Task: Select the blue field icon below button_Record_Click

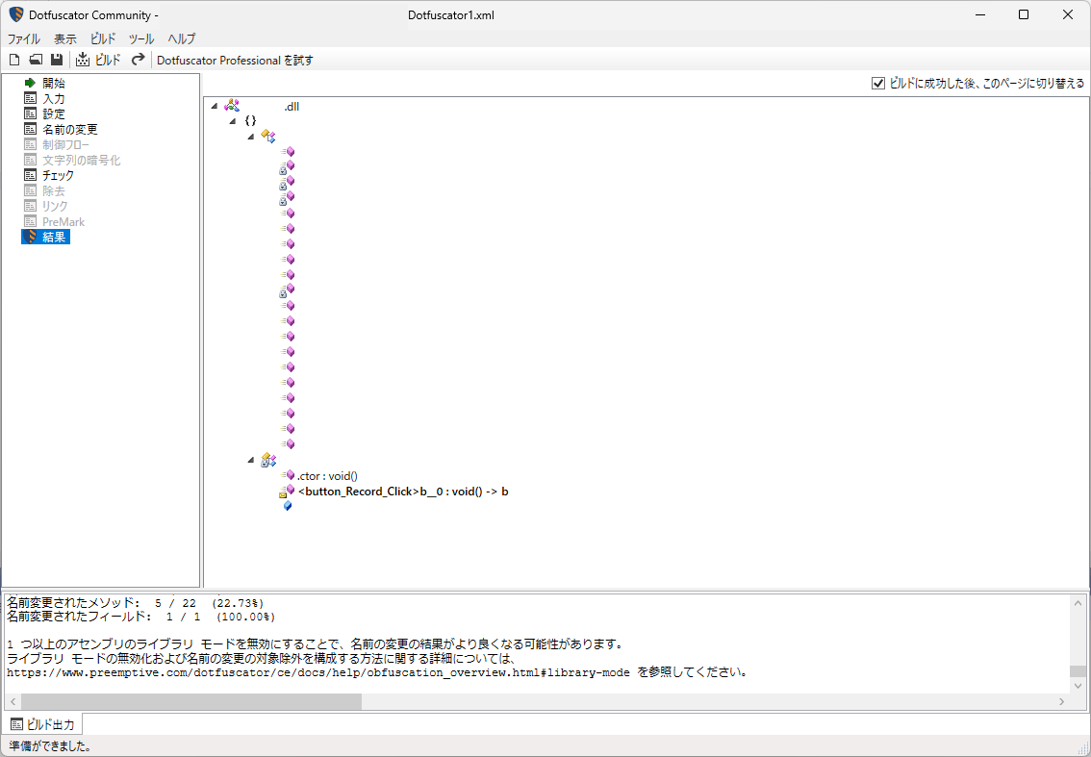Action: click(288, 507)
